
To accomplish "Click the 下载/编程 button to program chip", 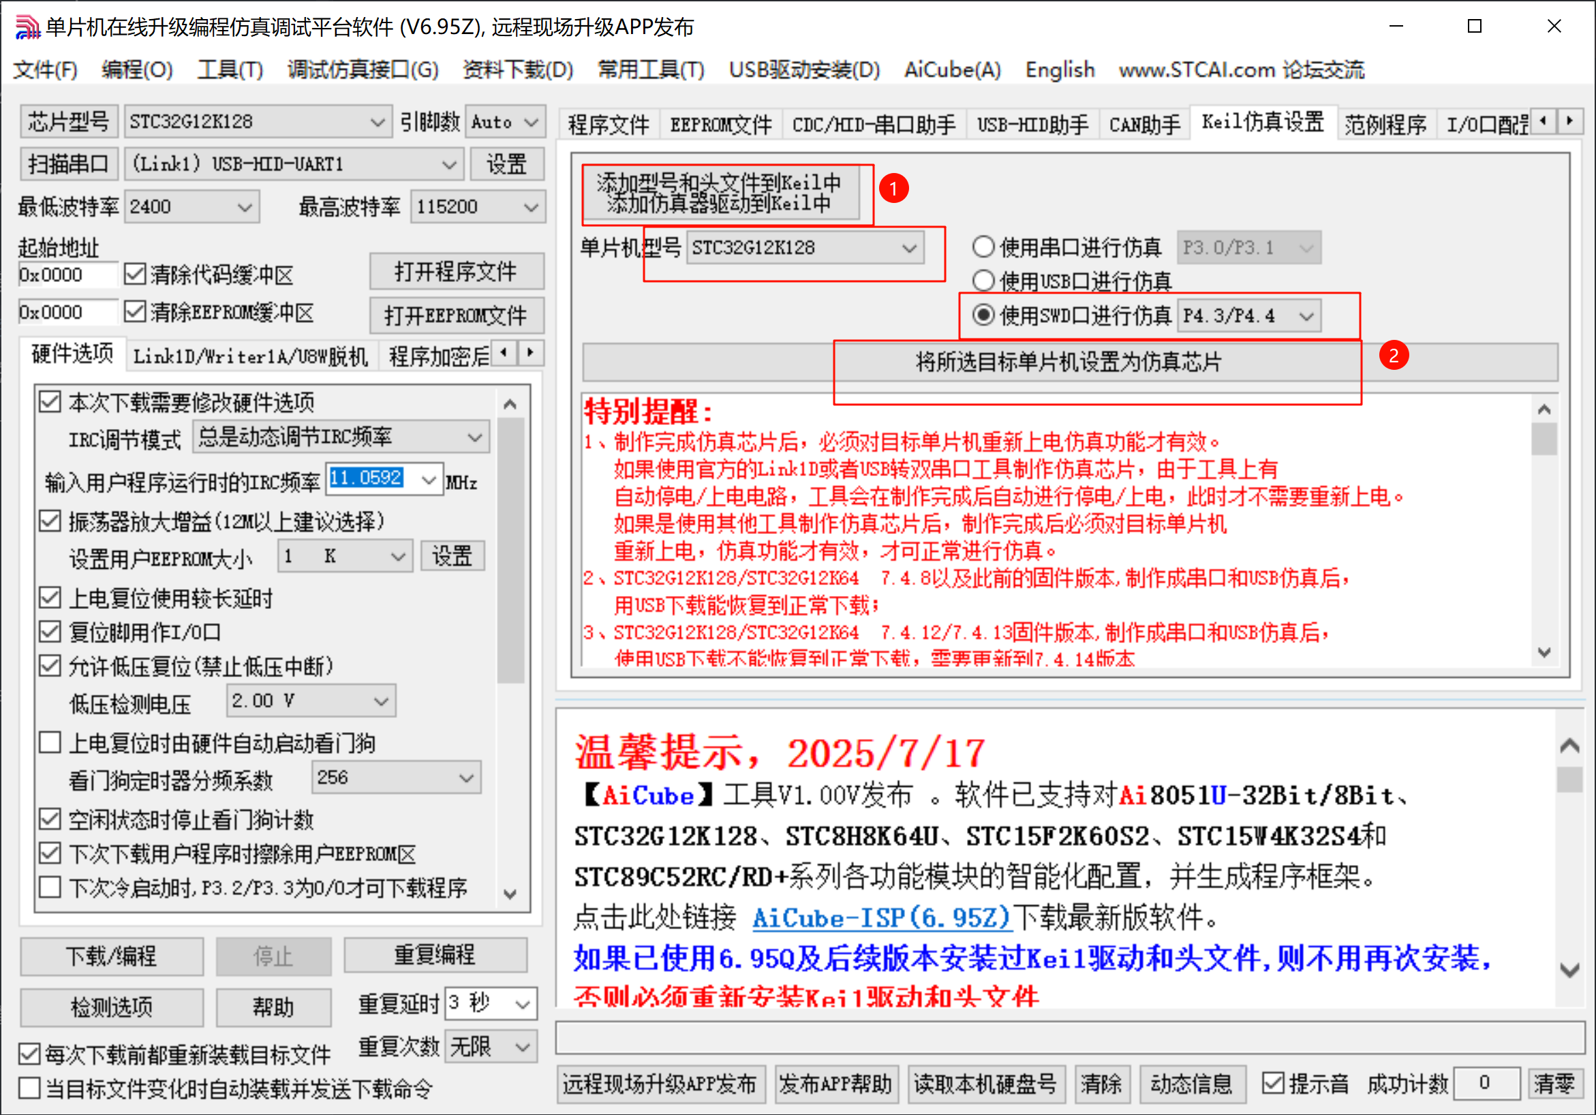I will [x=111, y=956].
